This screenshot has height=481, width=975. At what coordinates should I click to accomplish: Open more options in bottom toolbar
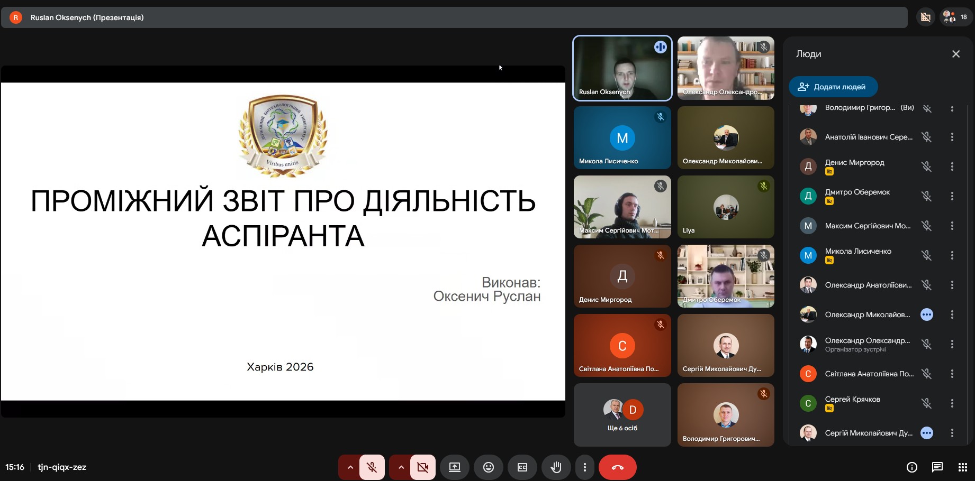pos(584,467)
